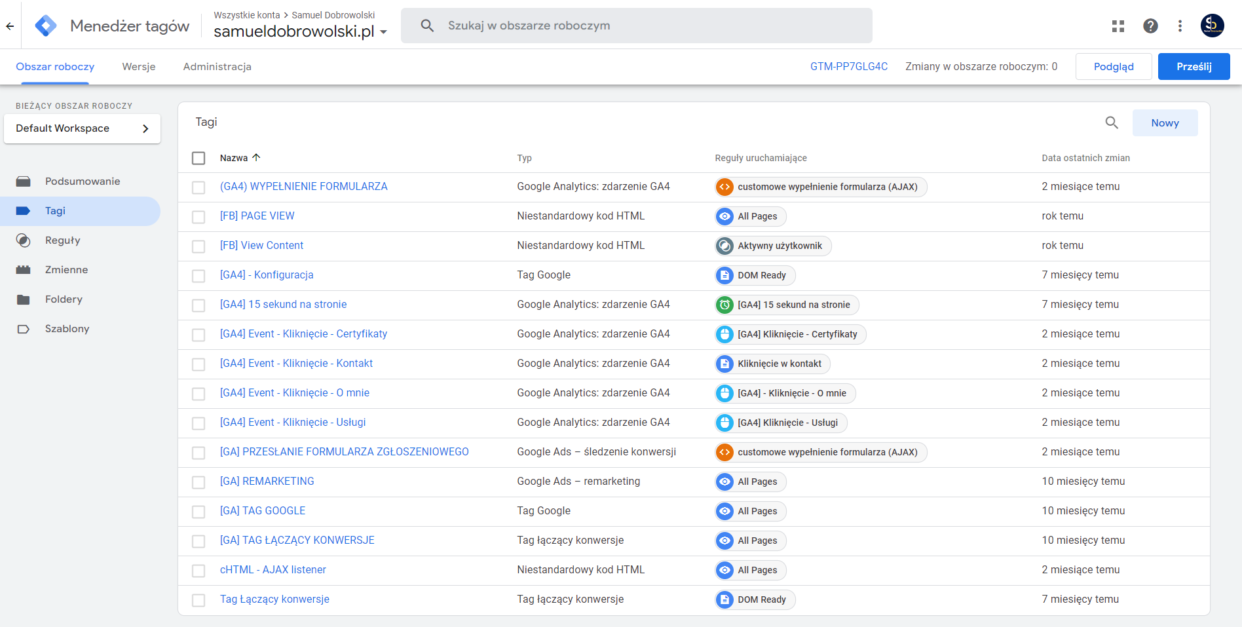
Task: Check the [GA4] - Konfiguracja row checkbox
Action: (198, 276)
